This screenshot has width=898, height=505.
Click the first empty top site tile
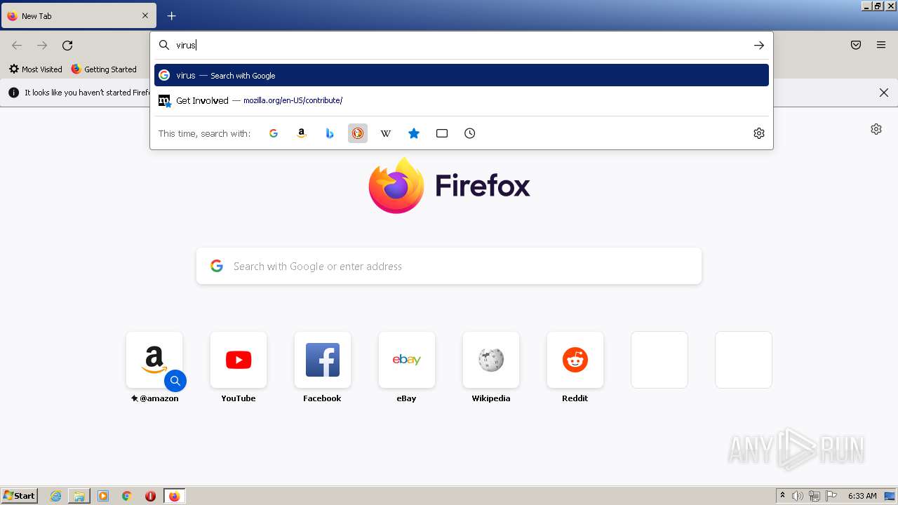tap(659, 360)
